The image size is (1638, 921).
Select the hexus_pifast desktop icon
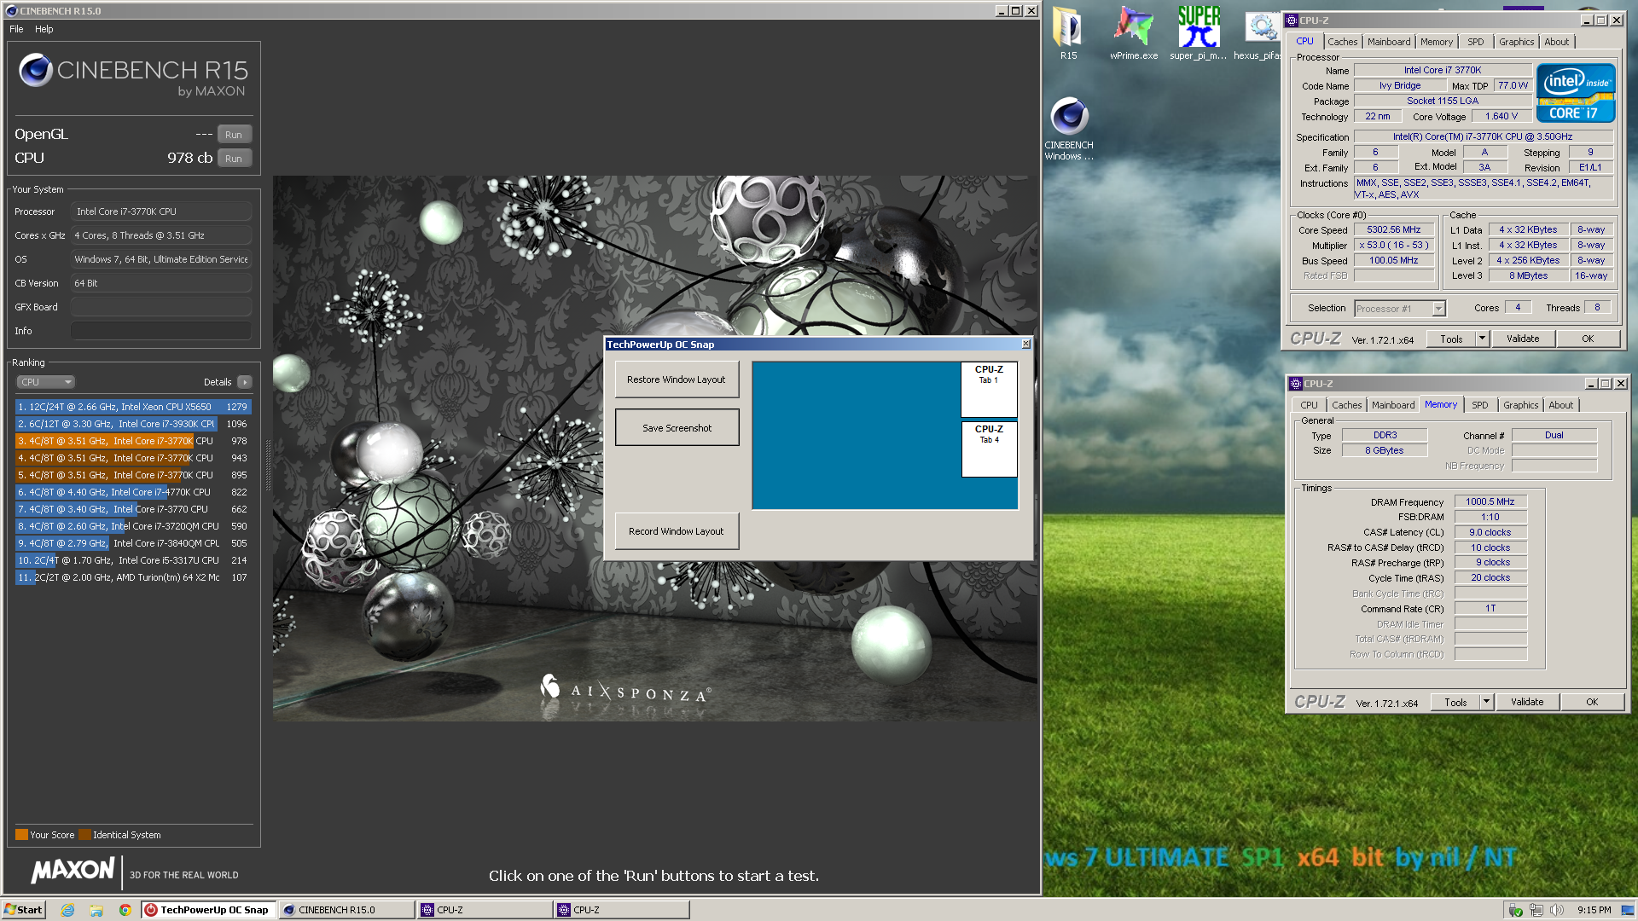pyautogui.click(x=1258, y=32)
